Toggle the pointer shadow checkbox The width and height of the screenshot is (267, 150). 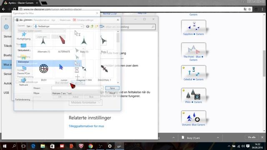tap(17, 82)
